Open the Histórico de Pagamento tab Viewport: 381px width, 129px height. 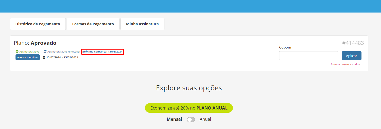[x=38, y=24]
